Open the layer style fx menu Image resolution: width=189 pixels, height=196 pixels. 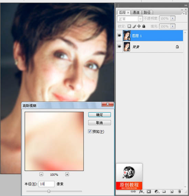(x=141, y=192)
